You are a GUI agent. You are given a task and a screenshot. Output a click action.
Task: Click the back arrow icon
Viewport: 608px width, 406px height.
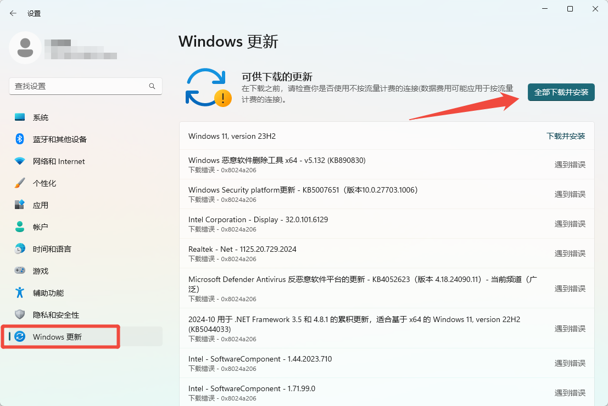pyautogui.click(x=13, y=13)
